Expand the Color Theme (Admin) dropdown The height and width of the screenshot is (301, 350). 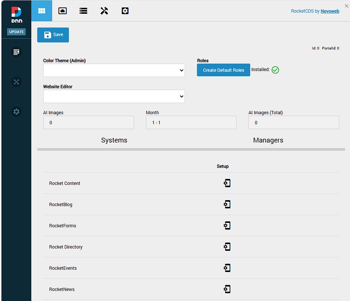114,70
